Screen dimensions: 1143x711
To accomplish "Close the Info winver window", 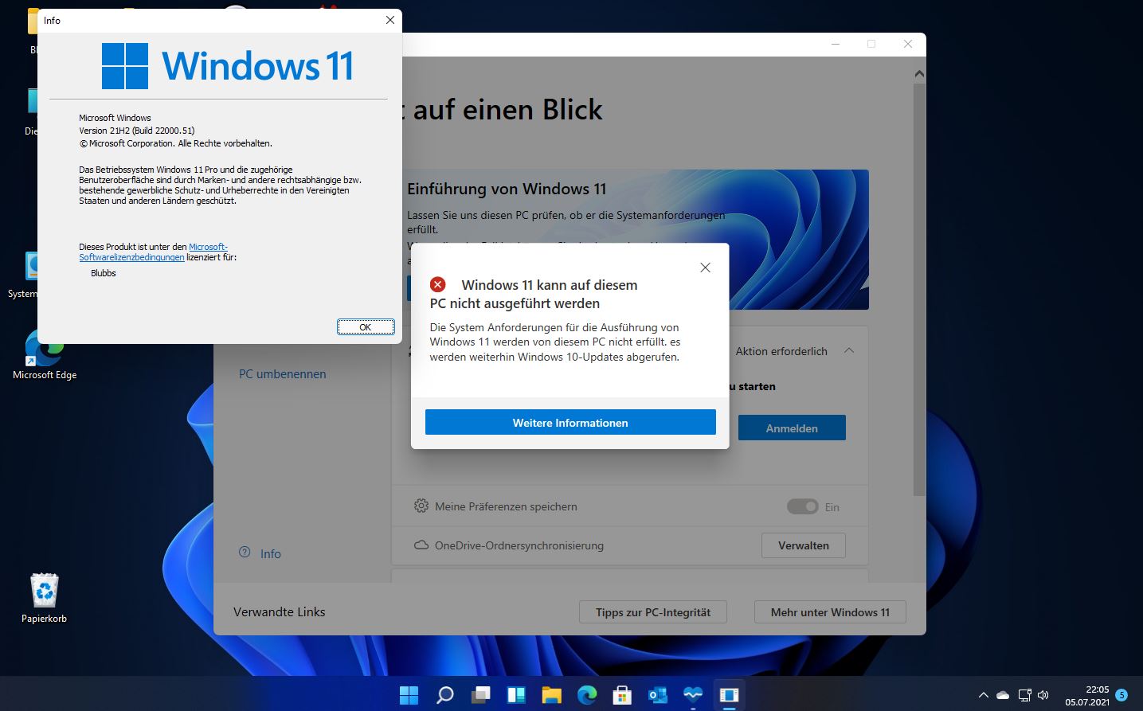I will point(389,20).
